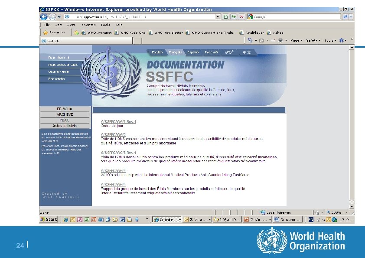This screenshot has width=365, height=258.
Task: Go back with the browser Back arrow
Action: click(x=44, y=17)
